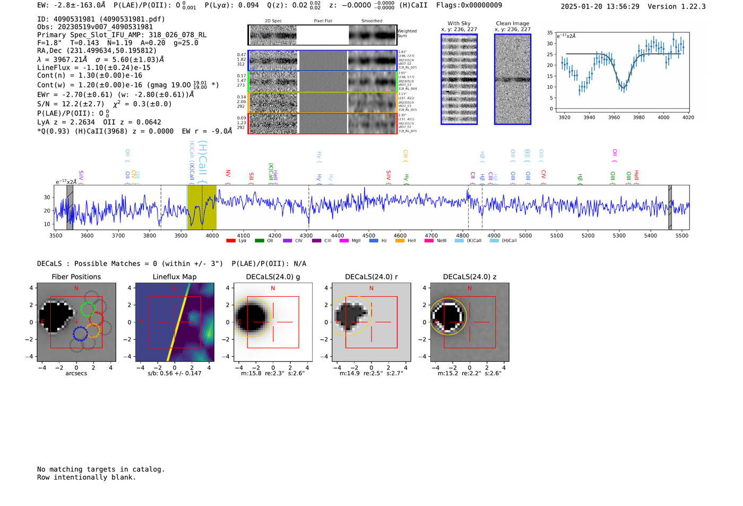Viewport: 743px width, 506px height.
Task: Click the Weighted Sum 2D spectrum strip
Action: coord(322,35)
